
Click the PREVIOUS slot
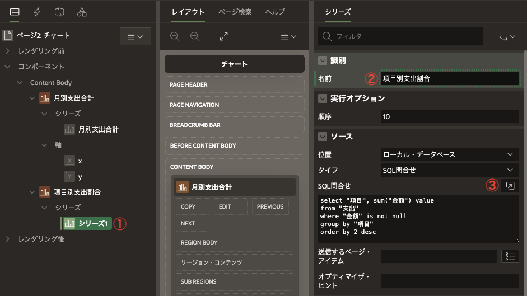click(271, 206)
